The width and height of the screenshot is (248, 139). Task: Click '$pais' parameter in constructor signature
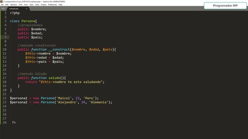tap(107, 49)
